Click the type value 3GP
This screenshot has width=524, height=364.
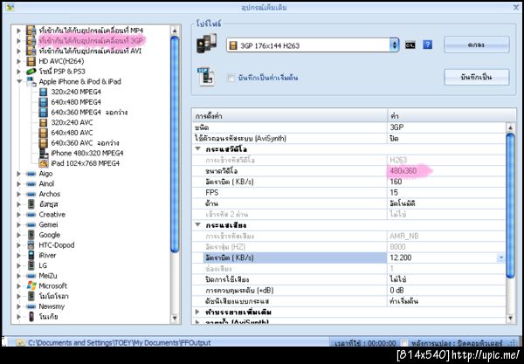[x=396, y=127]
